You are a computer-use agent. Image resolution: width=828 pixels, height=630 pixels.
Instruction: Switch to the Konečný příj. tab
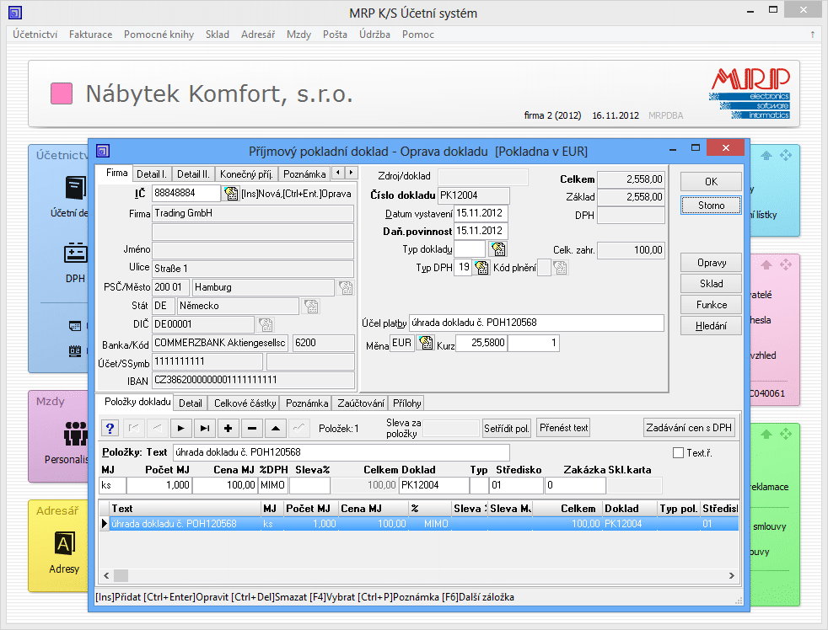pos(246,174)
